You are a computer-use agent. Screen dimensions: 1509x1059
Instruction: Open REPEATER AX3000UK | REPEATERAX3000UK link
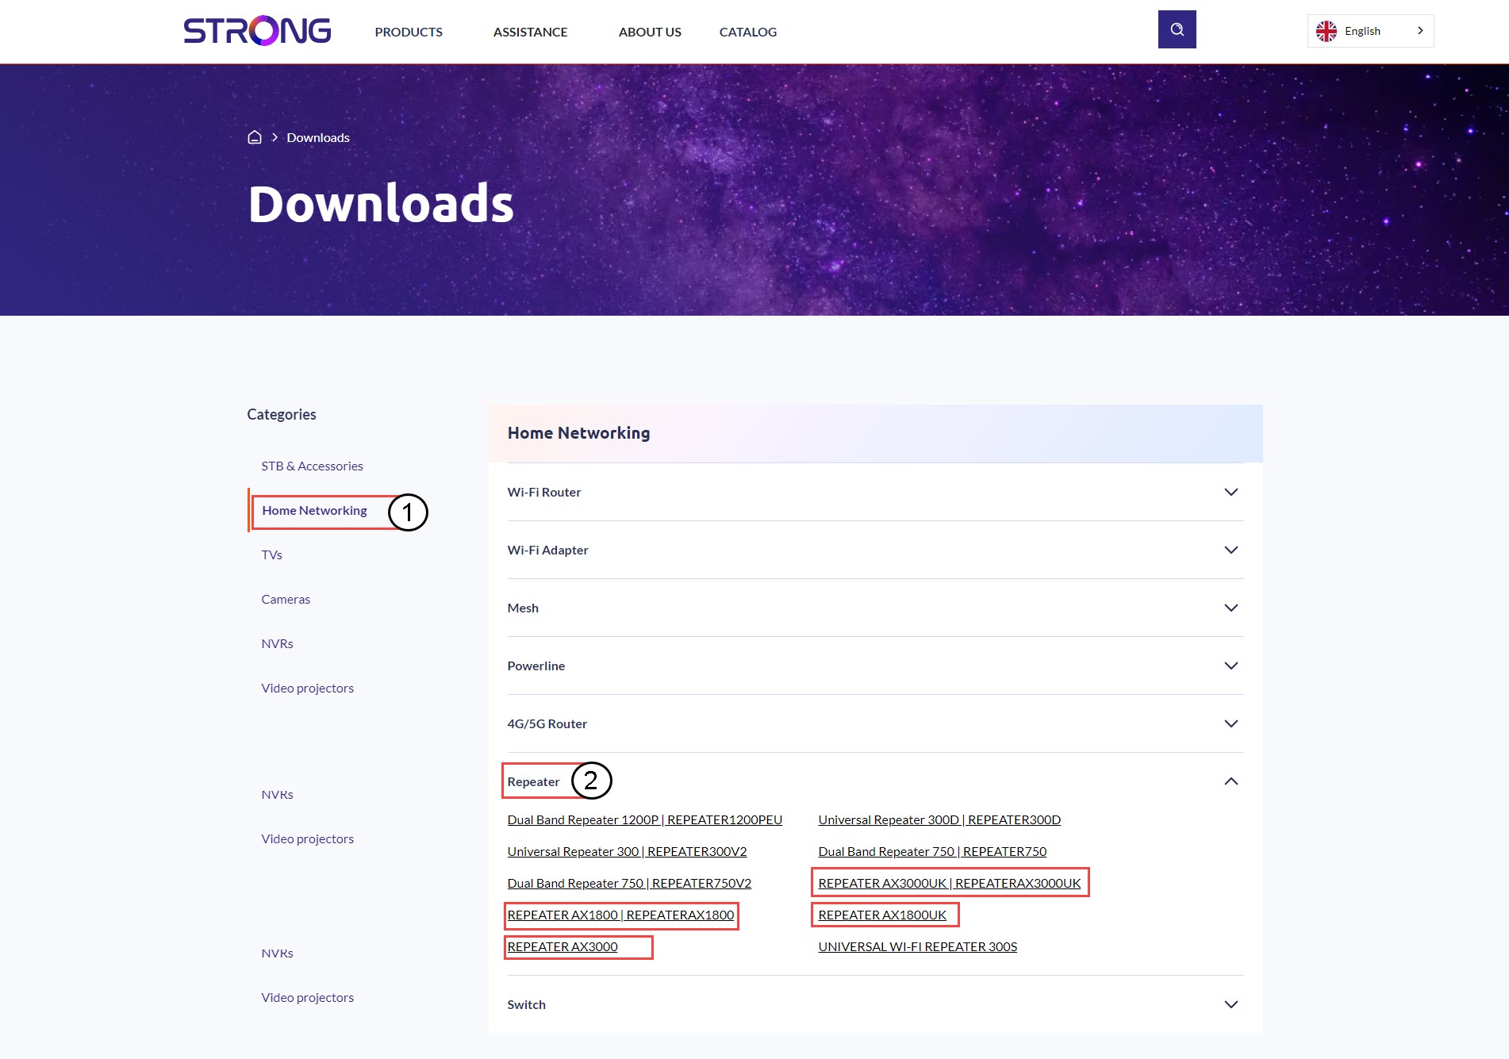(950, 883)
